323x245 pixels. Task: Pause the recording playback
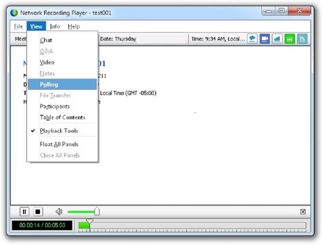tap(25, 211)
